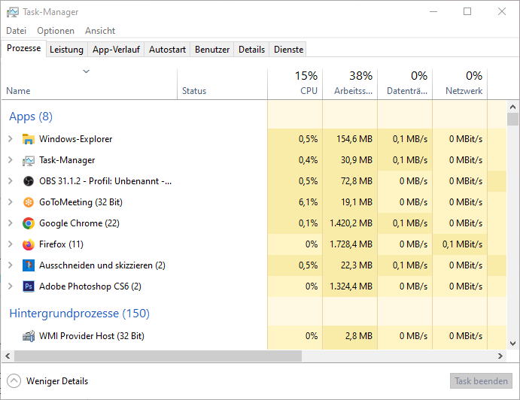Click the GoToMeeting orange flower icon
Image resolution: width=520 pixels, height=400 pixels.
pyautogui.click(x=29, y=202)
